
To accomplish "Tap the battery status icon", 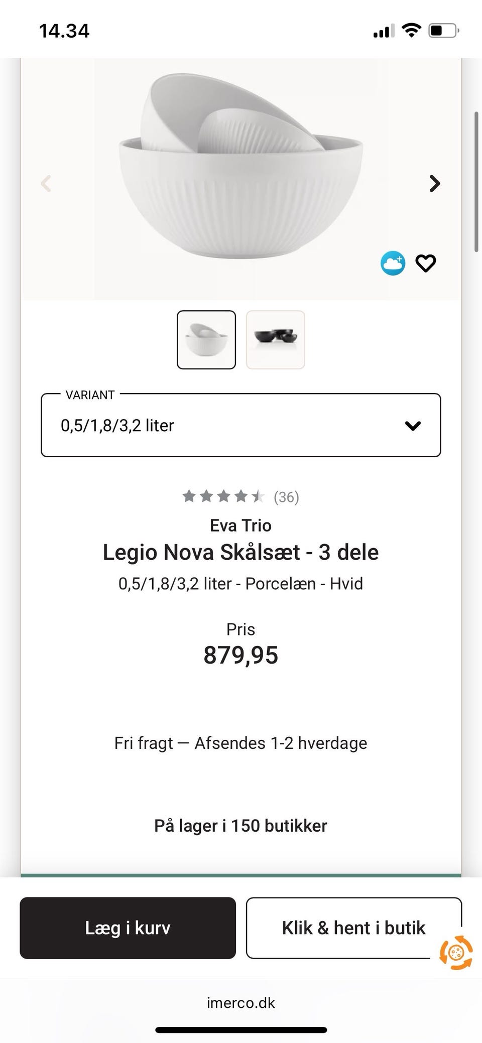I will pos(443,31).
